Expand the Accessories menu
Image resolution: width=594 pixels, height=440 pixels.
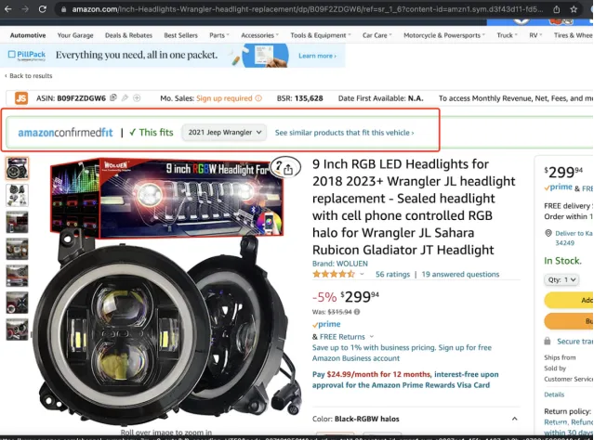(x=260, y=35)
